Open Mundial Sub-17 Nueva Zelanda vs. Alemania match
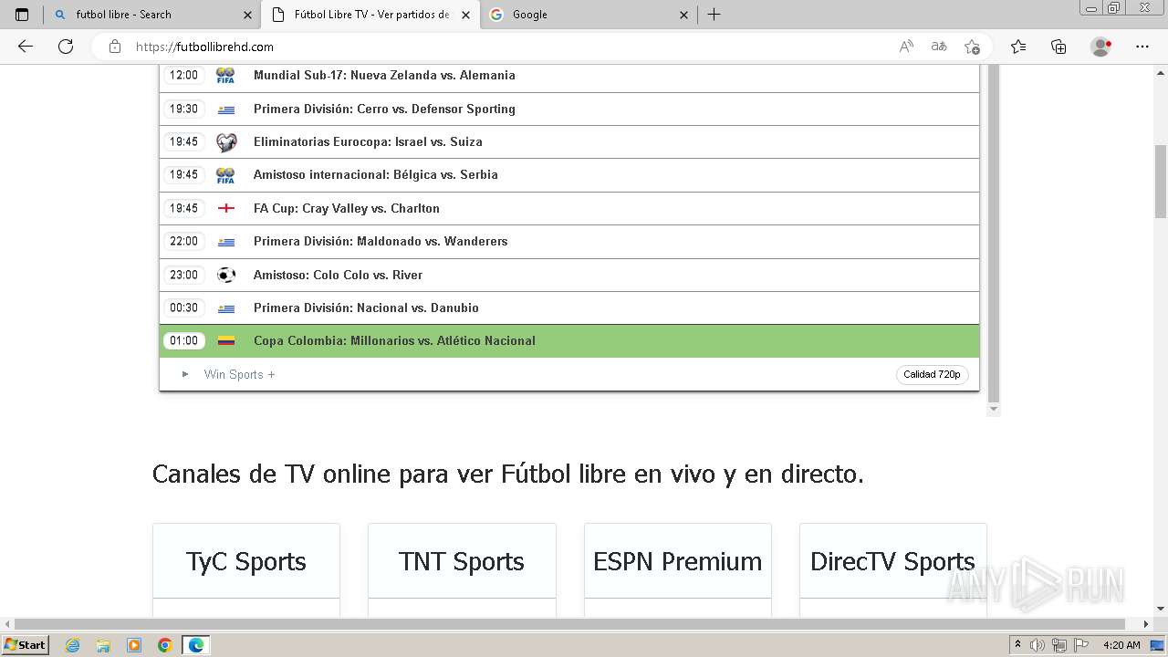The height and width of the screenshot is (657, 1168). [569, 76]
